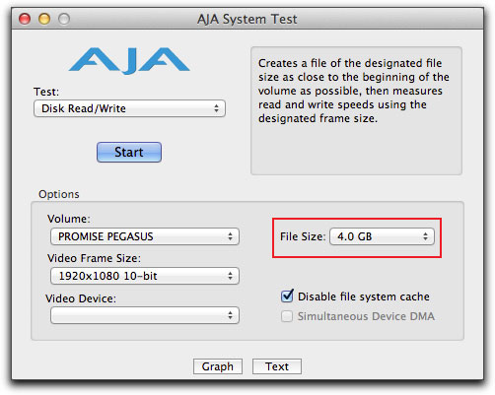
Task: Toggle Simultaneous Device DMA checkbox
Action: [287, 316]
